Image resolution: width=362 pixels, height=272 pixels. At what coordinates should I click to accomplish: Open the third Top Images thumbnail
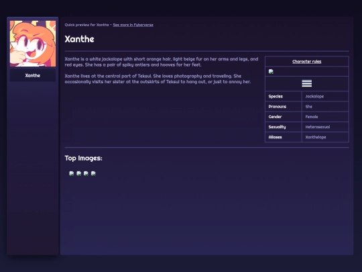click(86, 173)
